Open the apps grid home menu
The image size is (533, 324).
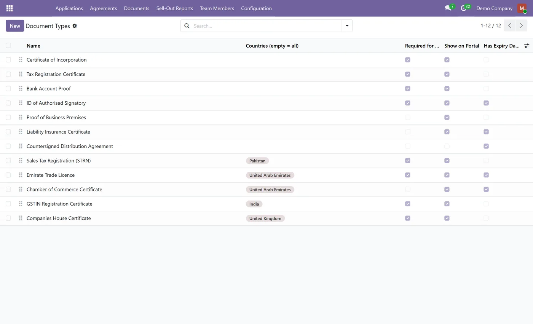[x=10, y=8]
